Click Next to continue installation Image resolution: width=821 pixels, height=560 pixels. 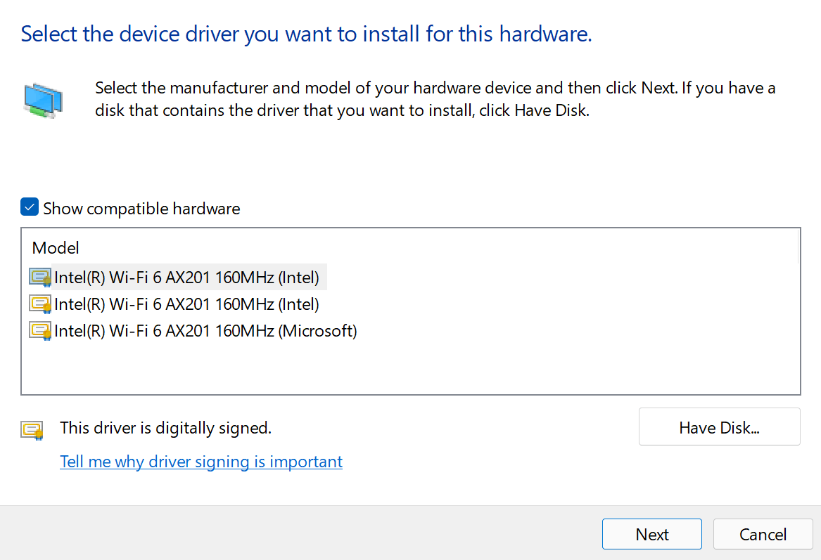point(652,534)
